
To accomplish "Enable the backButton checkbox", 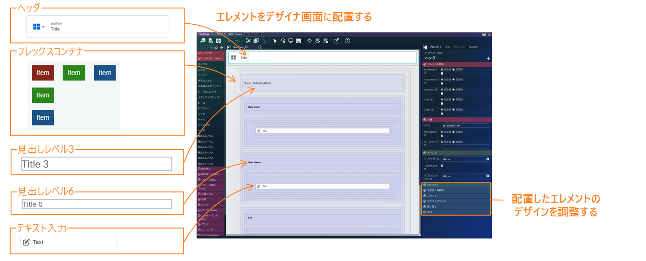I will pos(442,73).
